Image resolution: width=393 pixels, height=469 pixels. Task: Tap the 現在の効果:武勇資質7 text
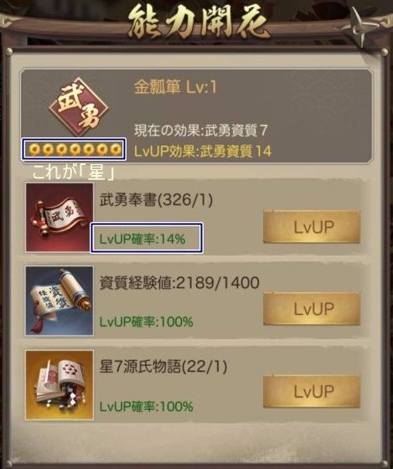click(201, 131)
